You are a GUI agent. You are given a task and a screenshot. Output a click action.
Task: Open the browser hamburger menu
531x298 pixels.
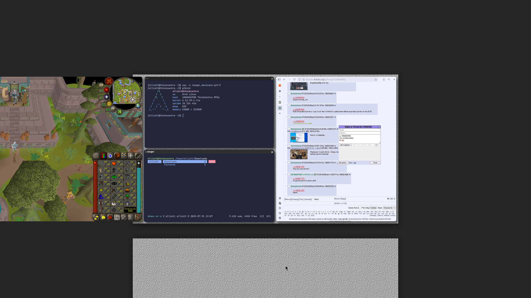tap(389, 79)
